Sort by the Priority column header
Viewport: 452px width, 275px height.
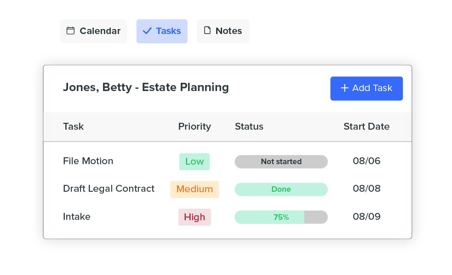point(195,126)
